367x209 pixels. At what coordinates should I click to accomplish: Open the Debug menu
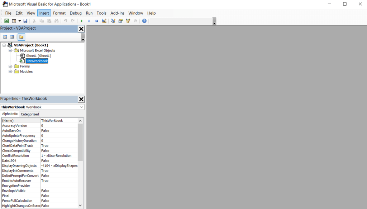pyautogui.click(x=76, y=13)
